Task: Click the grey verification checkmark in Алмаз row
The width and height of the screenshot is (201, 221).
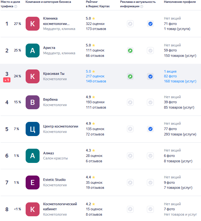Action: 150,156
